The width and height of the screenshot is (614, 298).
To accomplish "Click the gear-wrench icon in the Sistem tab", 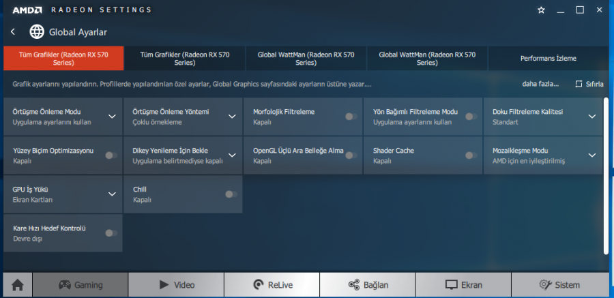I will [x=545, y=284].
